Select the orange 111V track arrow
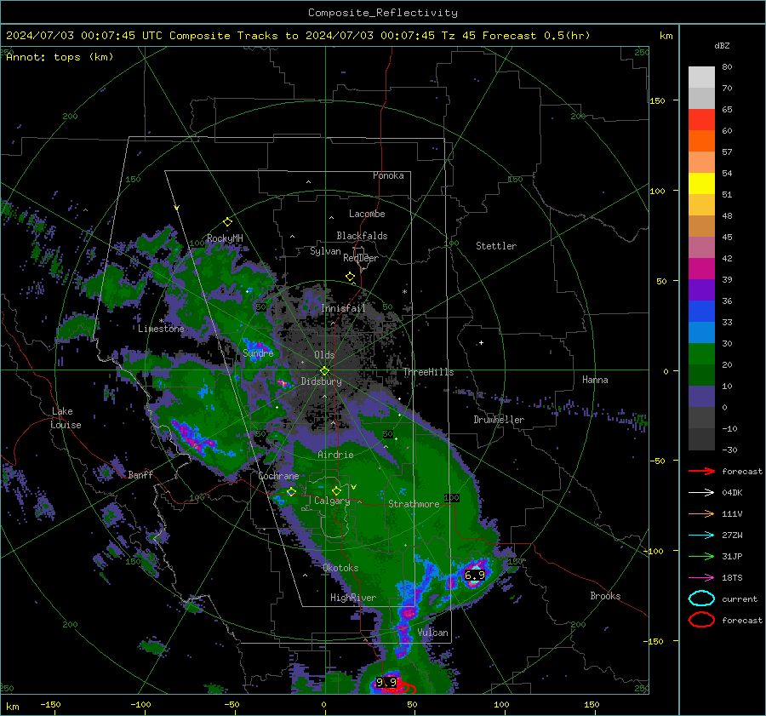This screenshot has height=716, width=766. [701, 513]
